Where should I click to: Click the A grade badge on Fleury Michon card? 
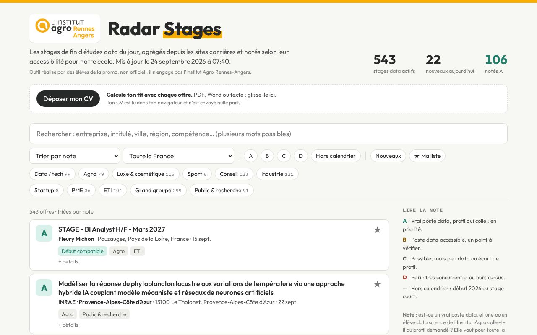pyautogui.click(x=44, y=233)
